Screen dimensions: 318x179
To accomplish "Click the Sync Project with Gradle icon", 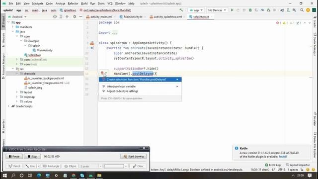I will pos(282,10).
